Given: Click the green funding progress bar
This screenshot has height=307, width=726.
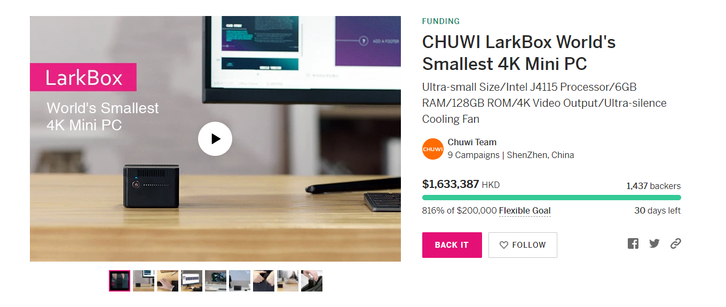Looking at the screenshot, I should (551, 198).
